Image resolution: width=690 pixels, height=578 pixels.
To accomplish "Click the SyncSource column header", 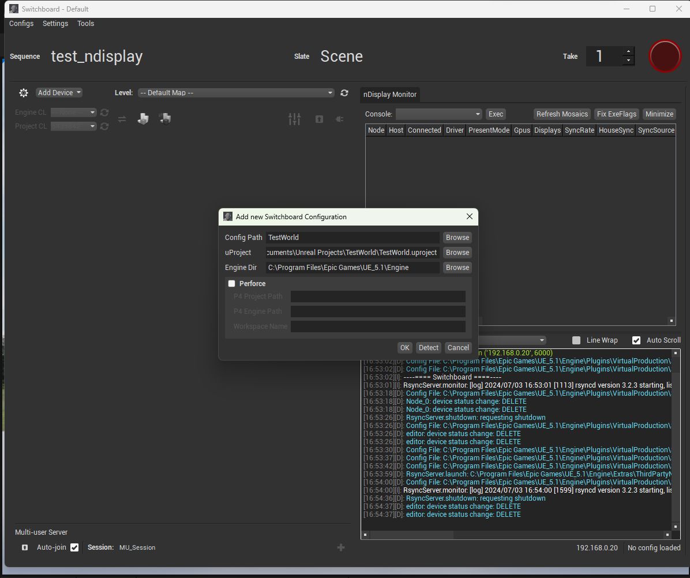I will pos(656,130).
